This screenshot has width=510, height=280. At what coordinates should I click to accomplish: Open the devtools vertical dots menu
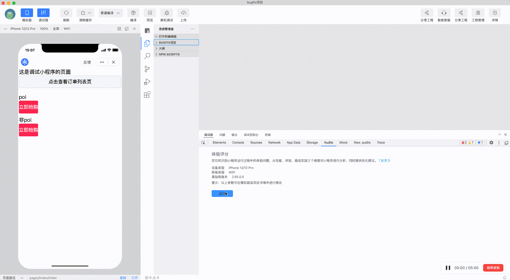499,143
